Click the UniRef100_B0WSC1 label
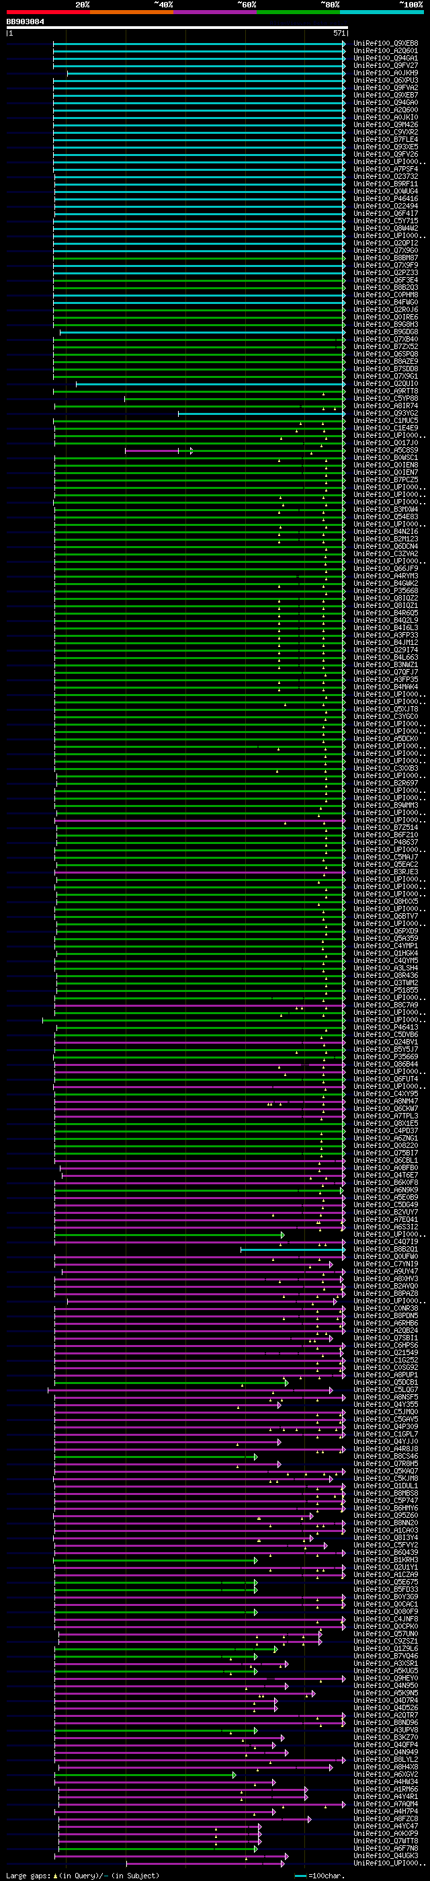 coord(386,458)
